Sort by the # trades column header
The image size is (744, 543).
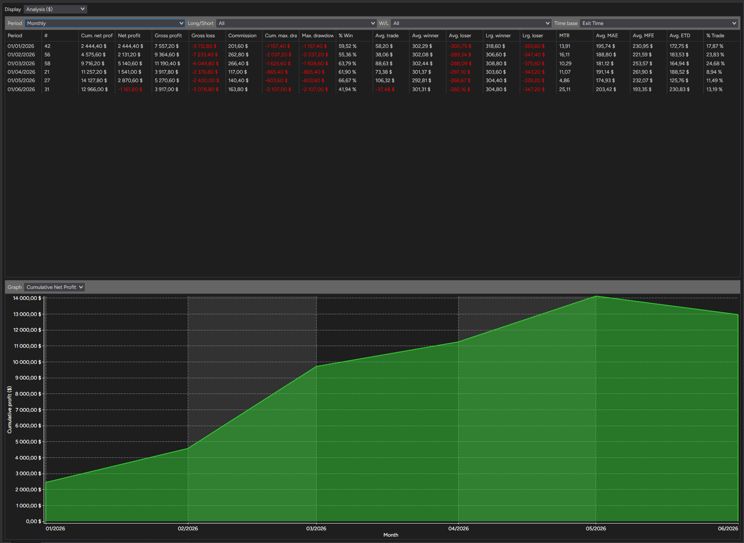pyautogui.click(x=60, y=36)
